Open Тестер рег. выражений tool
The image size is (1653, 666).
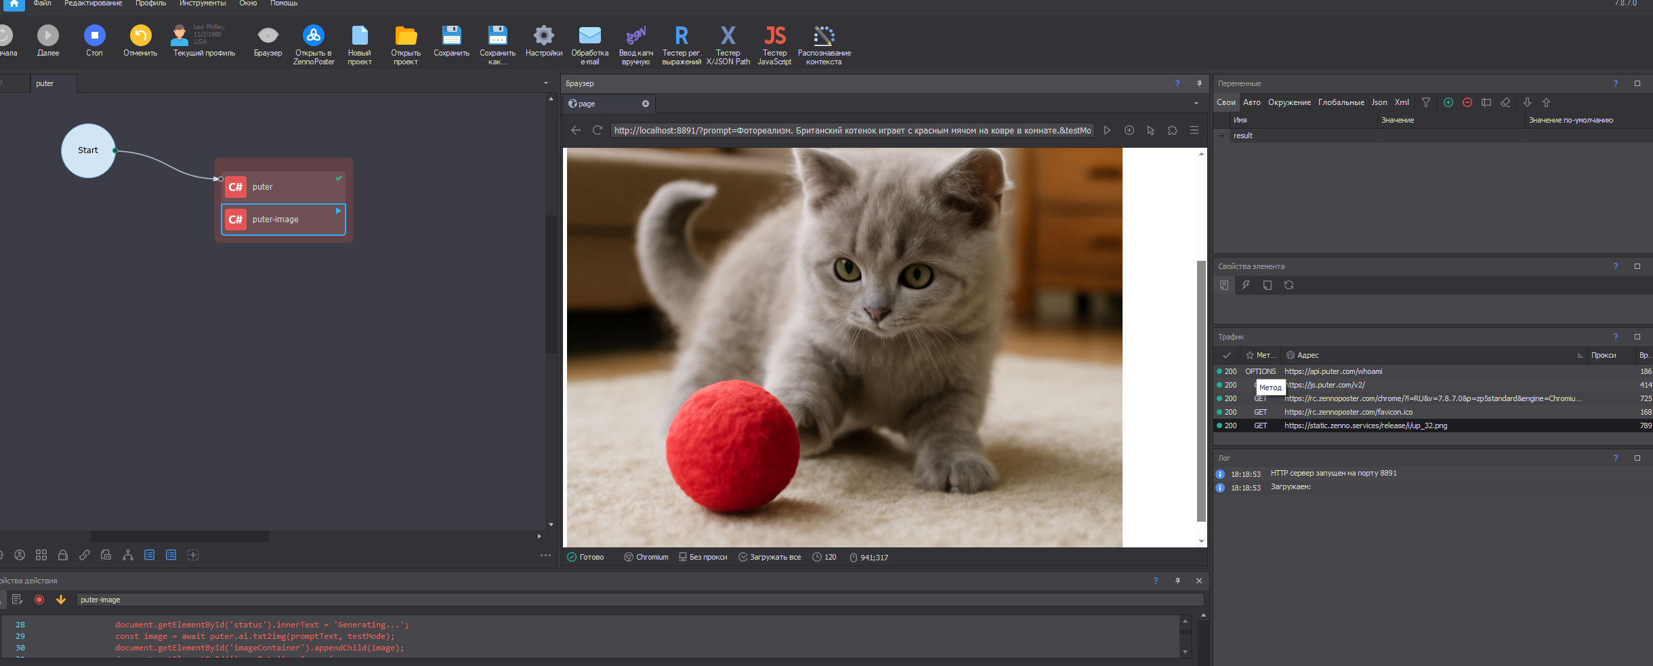[x=682, y=45]
